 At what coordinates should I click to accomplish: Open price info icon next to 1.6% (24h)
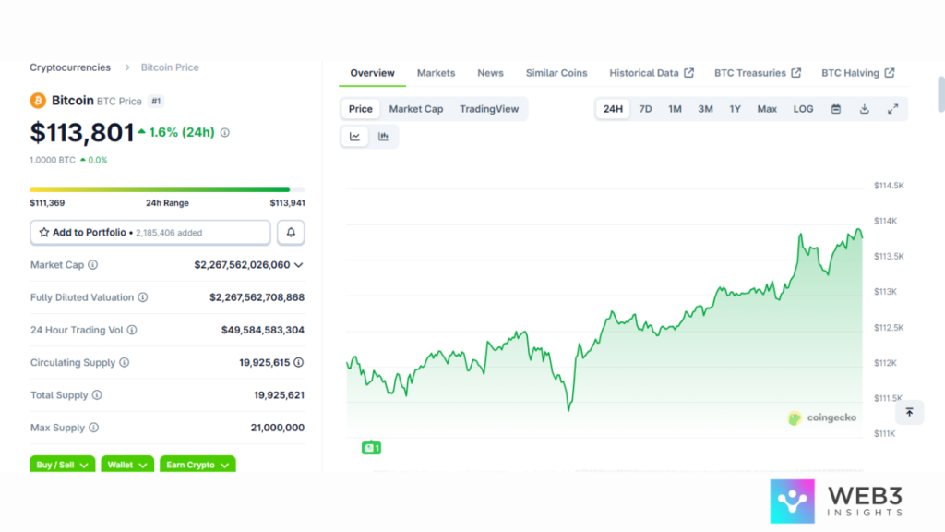click(x=225, y=132)
